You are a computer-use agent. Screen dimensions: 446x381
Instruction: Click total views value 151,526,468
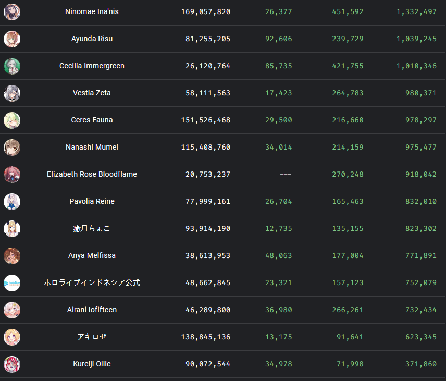pyautogui.click(x=206, y=120)
